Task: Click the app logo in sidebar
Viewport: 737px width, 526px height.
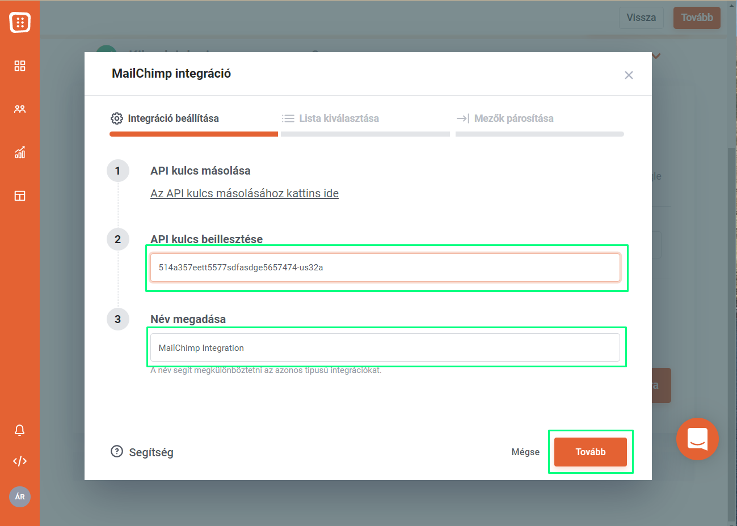Action: (20, 22)
